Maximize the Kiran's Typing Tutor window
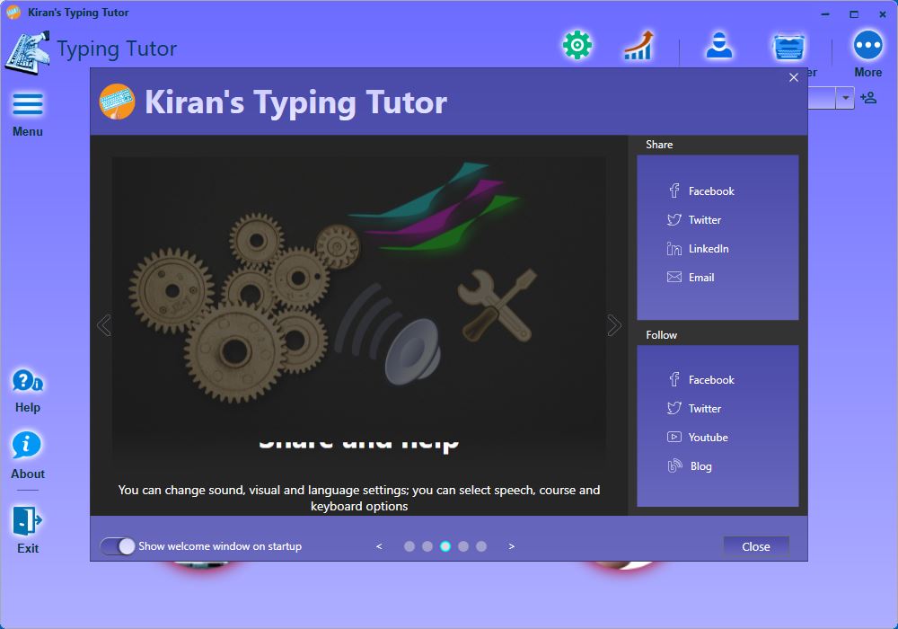 pyautogui.click(x=854, y=13)
